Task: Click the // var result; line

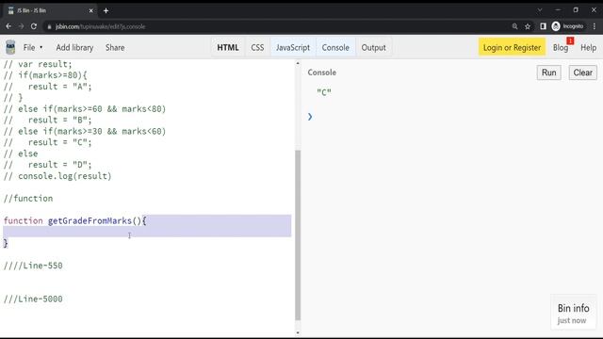Action: pos(38,64)
